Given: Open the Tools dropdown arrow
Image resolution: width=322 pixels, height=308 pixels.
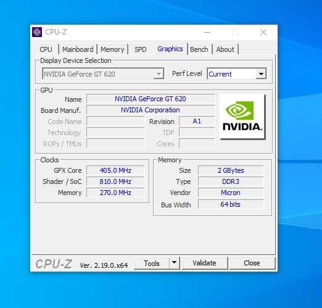Looking at the screenshot, I should coord(175,263).
